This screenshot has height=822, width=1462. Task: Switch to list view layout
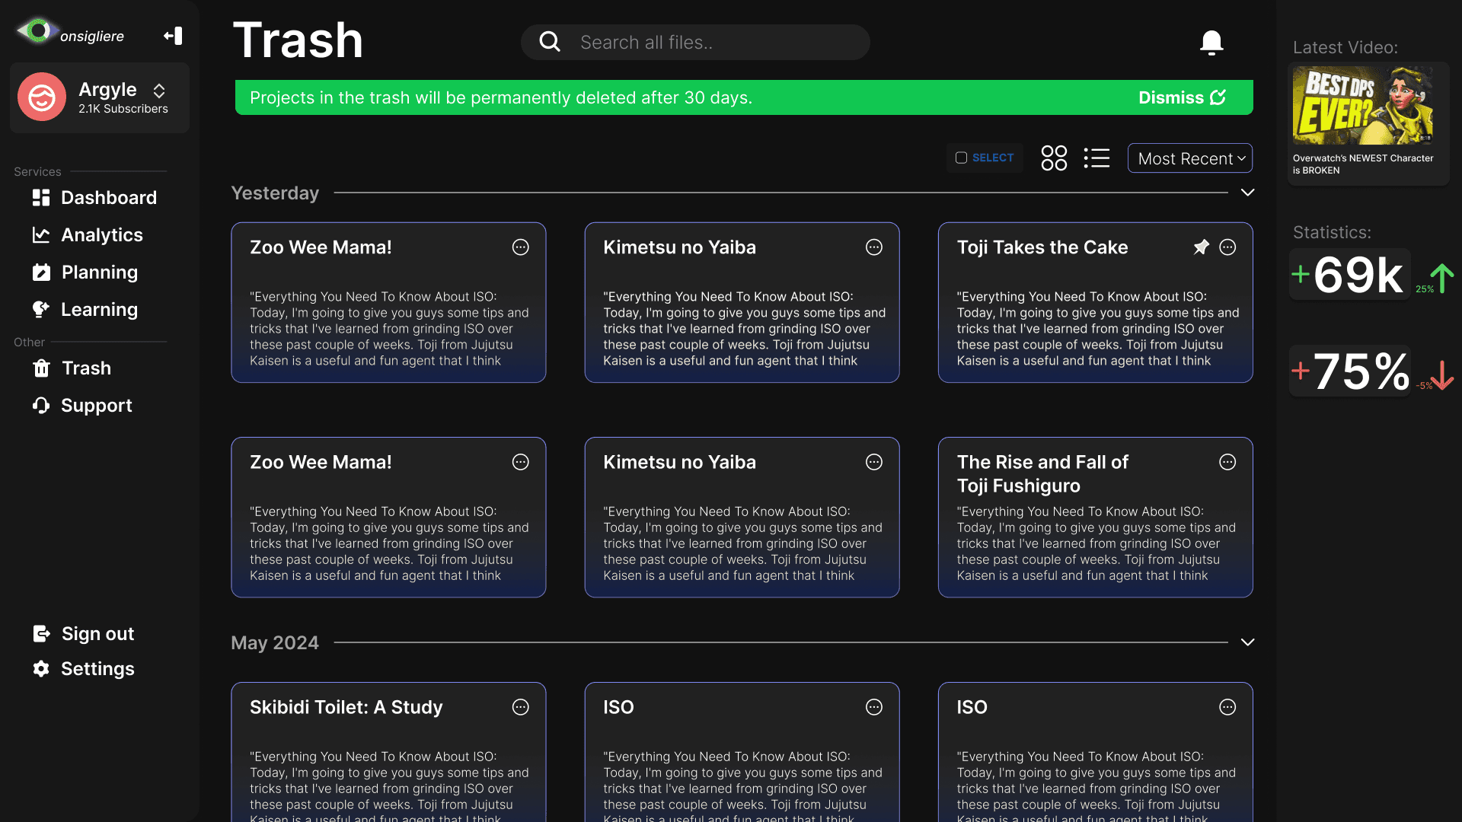tap(1096, 158)
